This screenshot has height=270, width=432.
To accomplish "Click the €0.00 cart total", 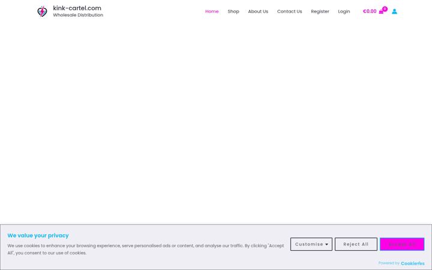I will (x=370, y=11).
